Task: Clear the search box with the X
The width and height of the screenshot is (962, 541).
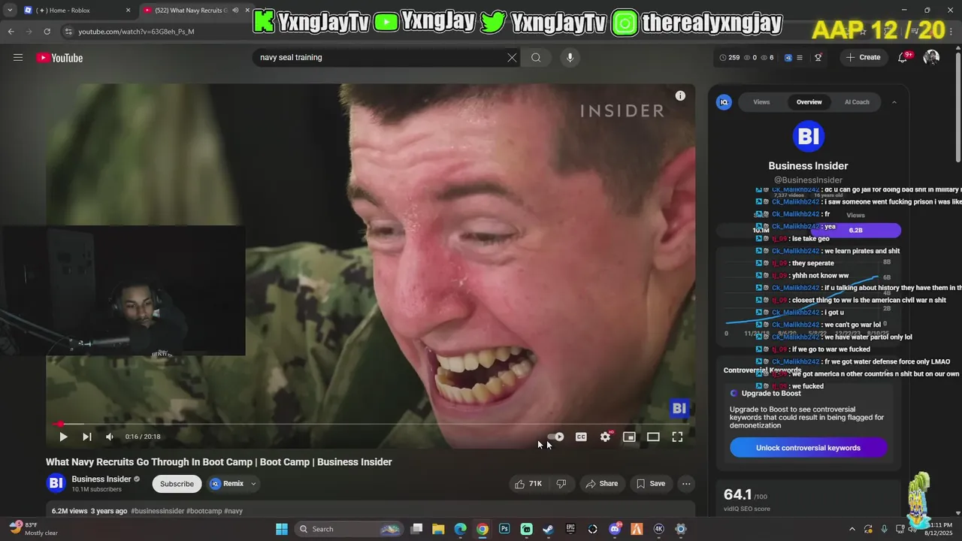Action: click(x=512, y=57)
